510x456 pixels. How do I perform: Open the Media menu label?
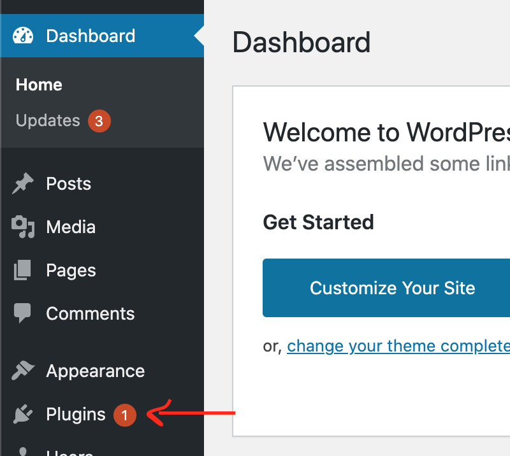pyautogui.click(x=71, y=227)
